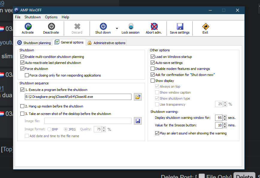Select the JPEG image format radio button
The image size is (260, 178).
[66, 129]
